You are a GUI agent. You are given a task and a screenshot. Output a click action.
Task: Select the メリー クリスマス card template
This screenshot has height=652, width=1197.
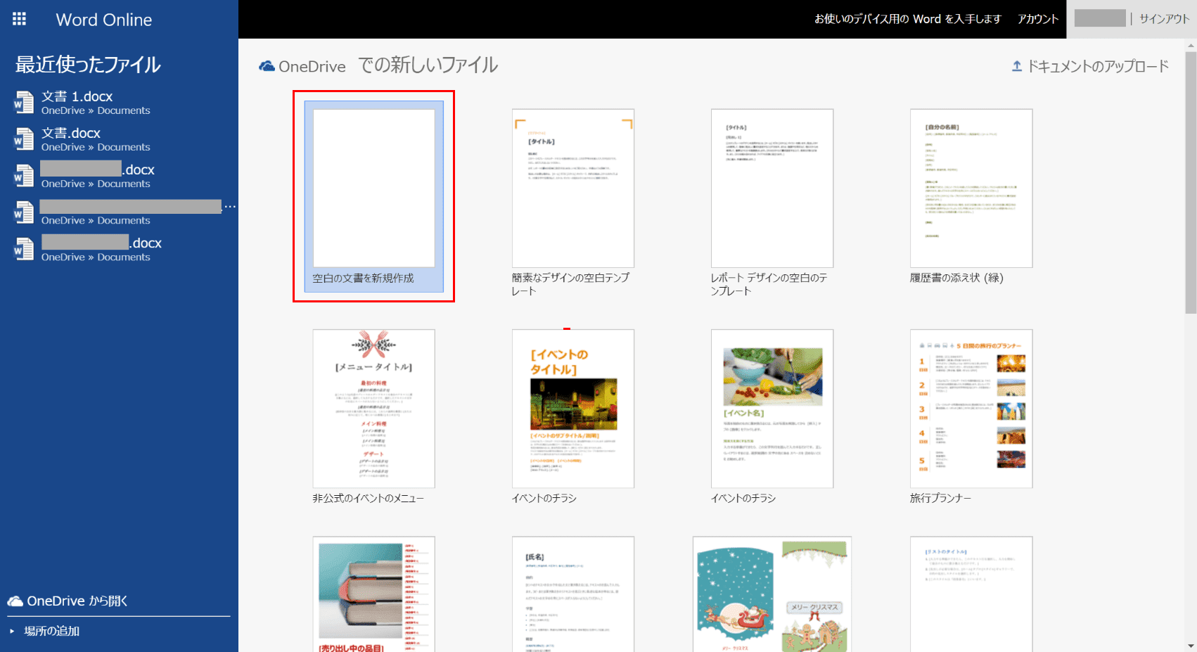(x=772, y=594)
